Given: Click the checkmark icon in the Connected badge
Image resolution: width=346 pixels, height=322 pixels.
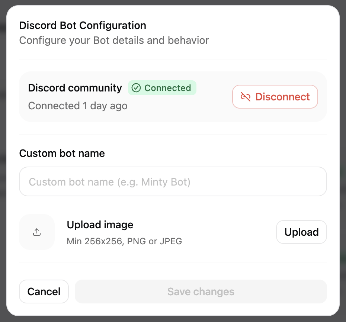Looking at the screenshot, I should pyautogui.click(x=136, y=88).
